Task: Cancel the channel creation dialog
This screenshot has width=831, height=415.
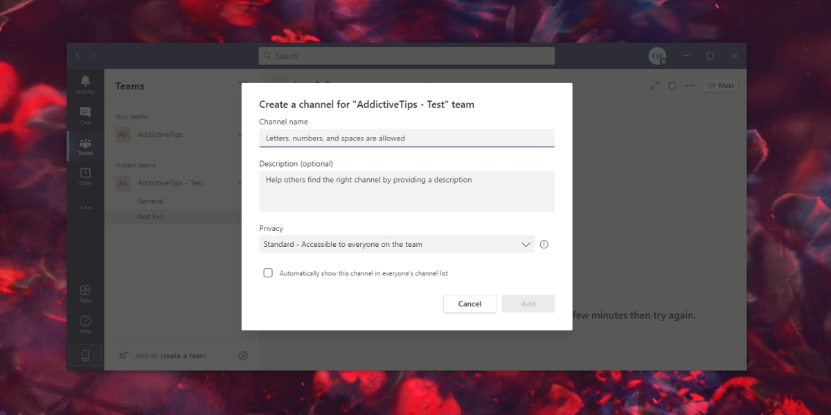Action: pyautogui.click(x=470, y=304)
